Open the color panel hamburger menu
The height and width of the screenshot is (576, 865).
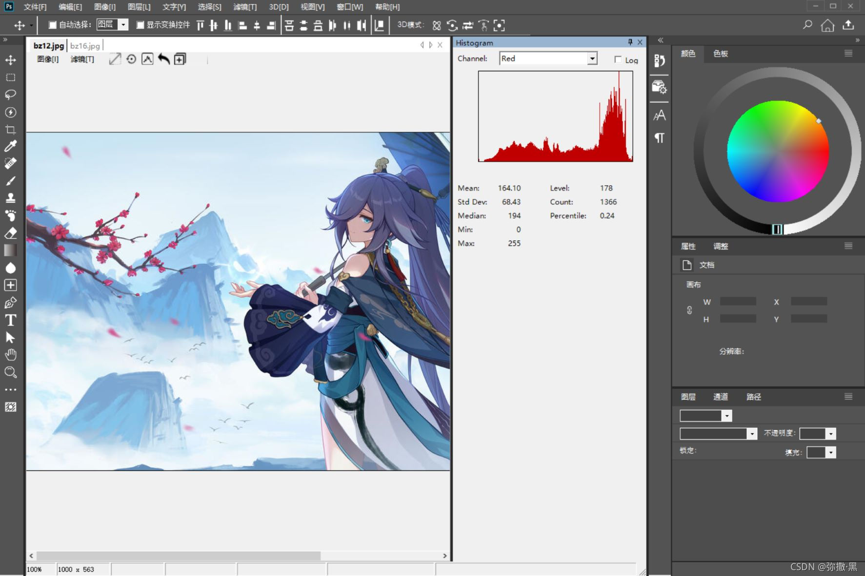tap(848, 53)
